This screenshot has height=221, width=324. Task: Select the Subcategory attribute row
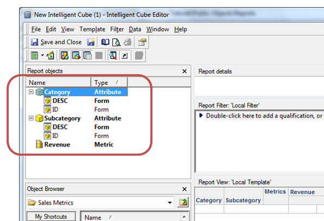(x=62, y=118)
